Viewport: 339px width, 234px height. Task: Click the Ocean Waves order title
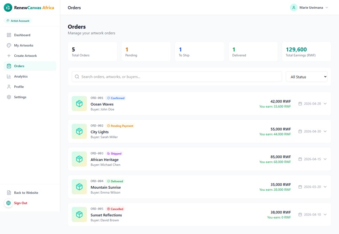[x=102, y=104]
